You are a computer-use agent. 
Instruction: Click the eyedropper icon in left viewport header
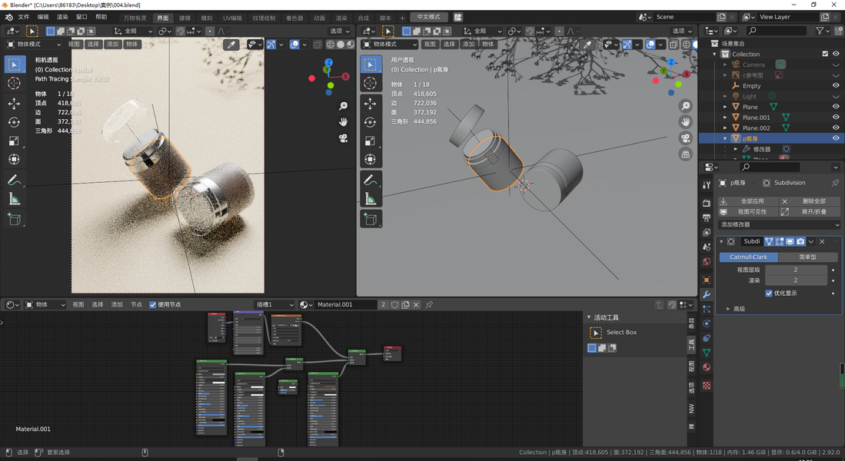(231, 45)
